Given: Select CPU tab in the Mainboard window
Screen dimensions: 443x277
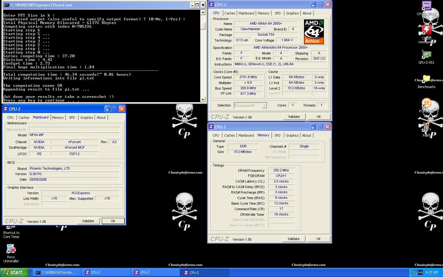Looking at the screenshot, I should 10,118.
